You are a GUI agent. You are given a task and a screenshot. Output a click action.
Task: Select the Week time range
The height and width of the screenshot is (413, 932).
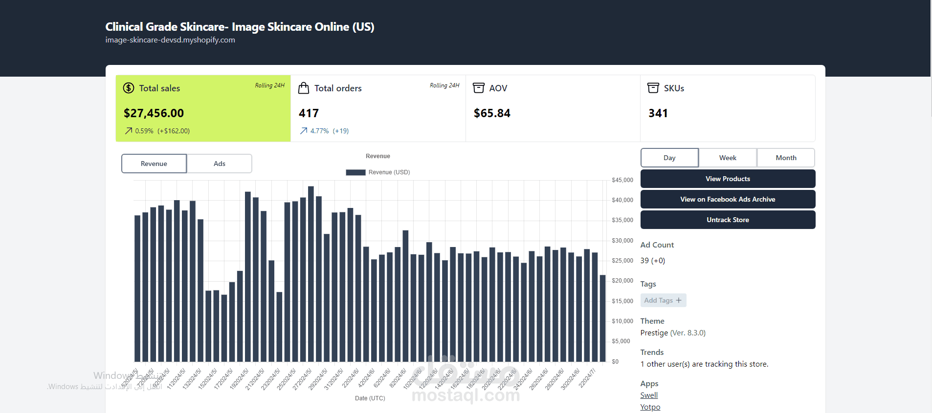(728, 158)
